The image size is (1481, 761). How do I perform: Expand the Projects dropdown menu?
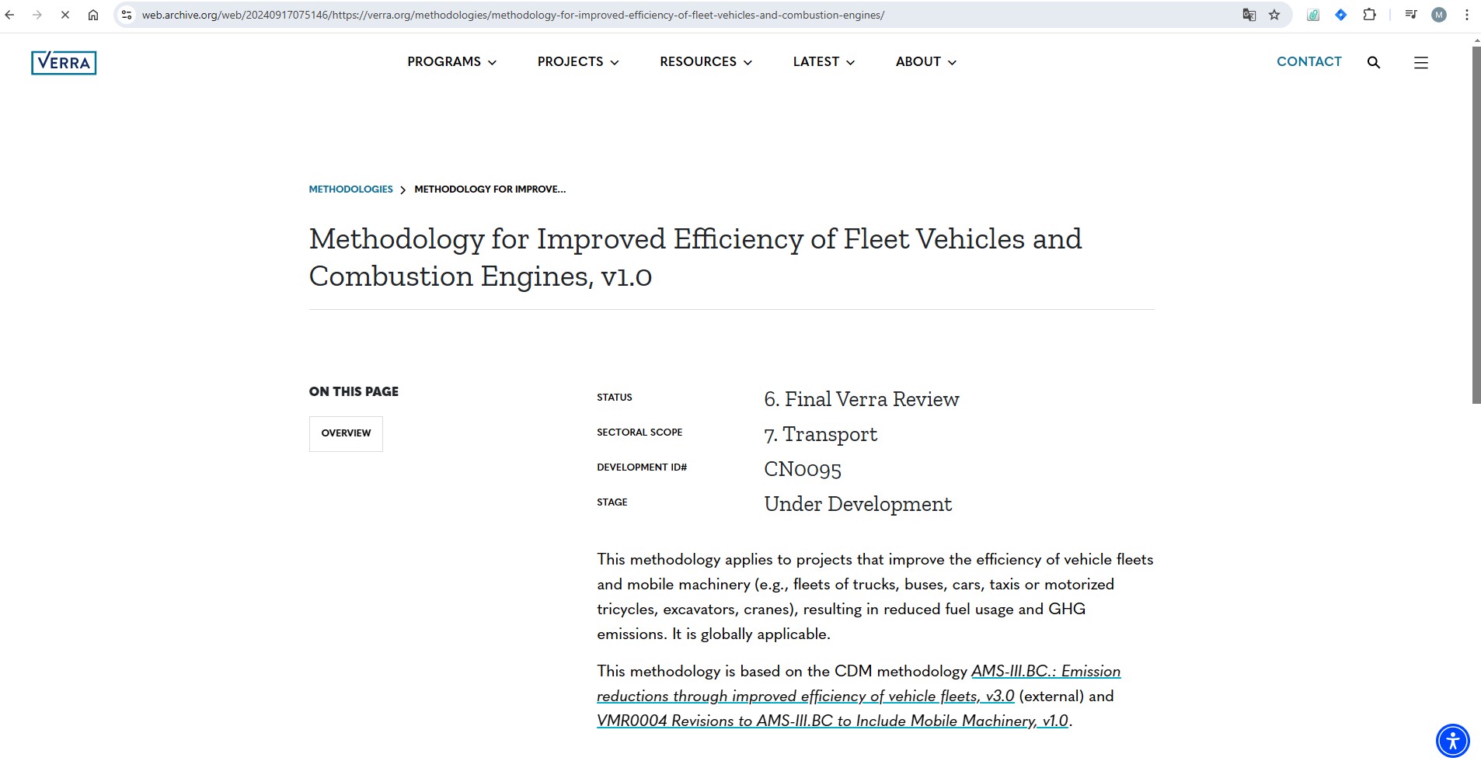coord(577,62)
